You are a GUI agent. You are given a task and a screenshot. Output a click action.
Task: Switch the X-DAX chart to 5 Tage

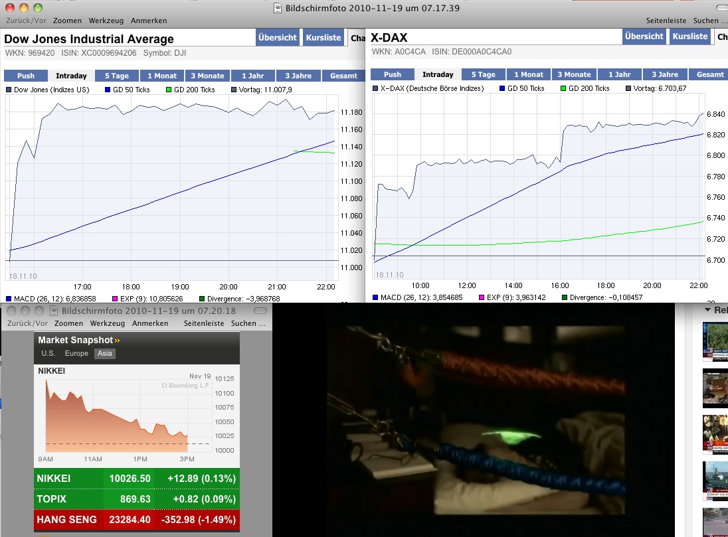[x=484, y=74]
